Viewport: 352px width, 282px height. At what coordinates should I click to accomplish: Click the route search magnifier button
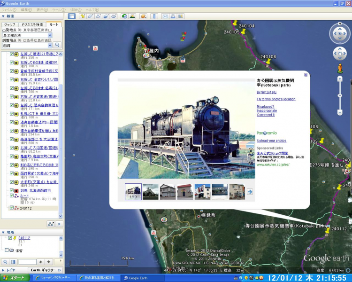(57, 45)
